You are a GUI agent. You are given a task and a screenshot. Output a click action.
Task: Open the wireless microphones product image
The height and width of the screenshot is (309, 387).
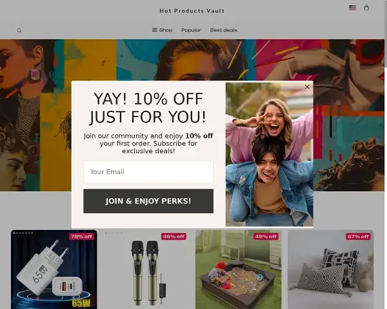point(146,269)
